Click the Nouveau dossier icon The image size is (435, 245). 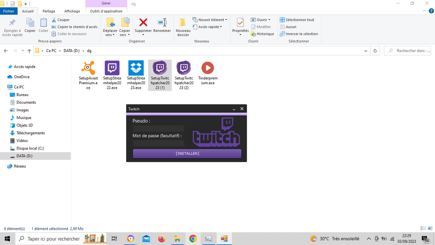coord(183,22)
